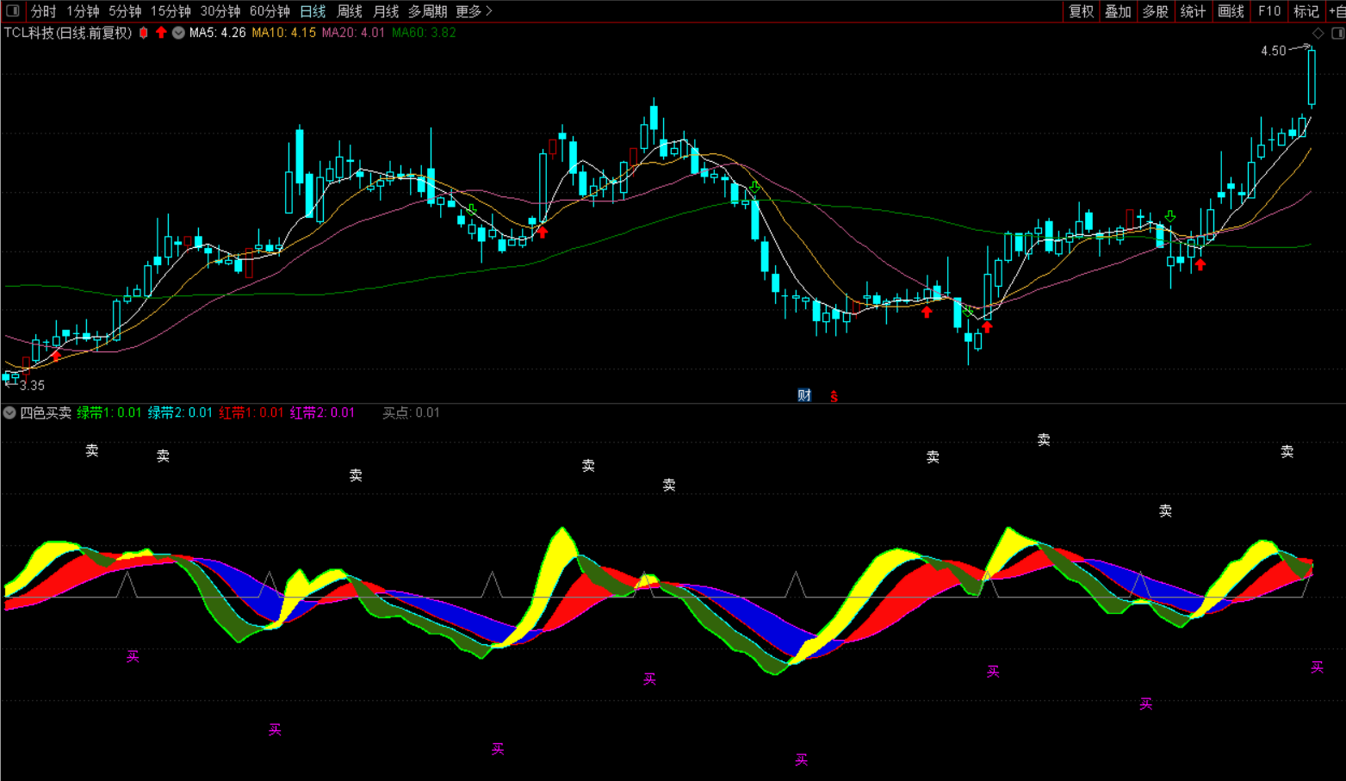The image size is (1346, 781).
Task: Switch to 周线 weekly period
Action: [x=350, y=11]
